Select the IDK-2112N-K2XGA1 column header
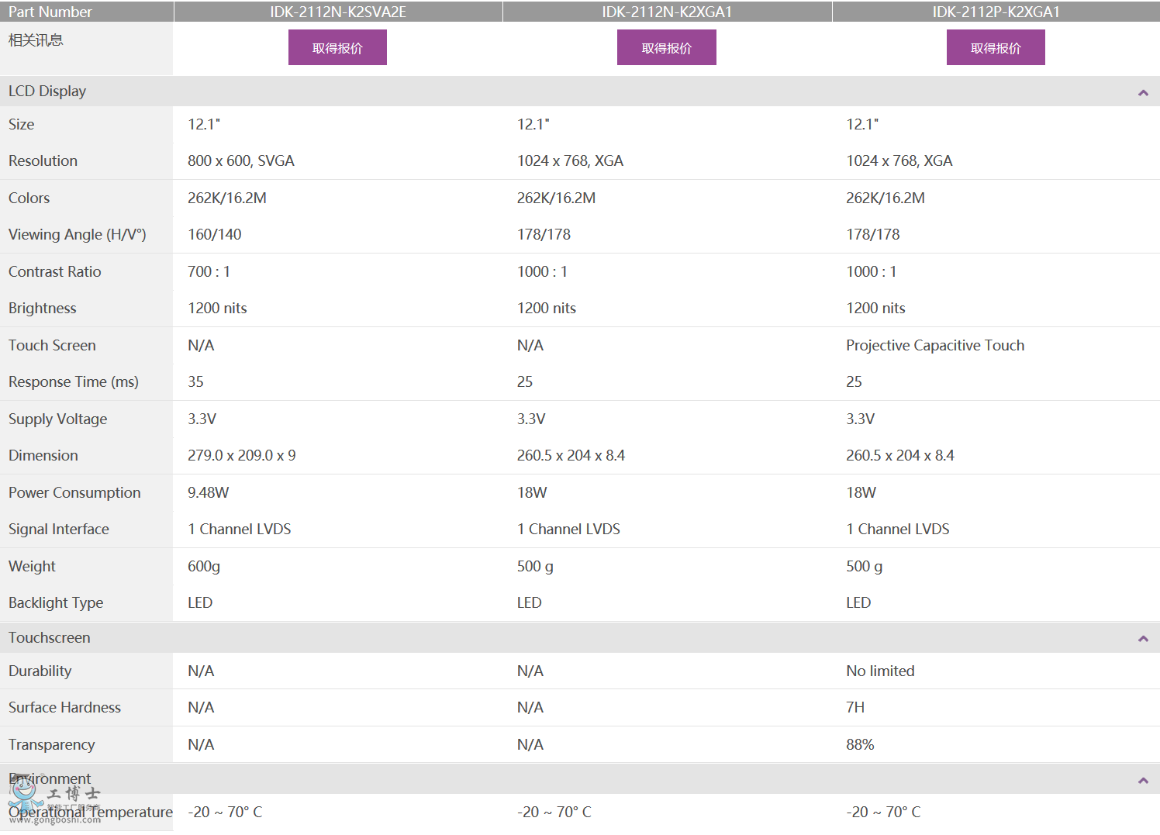 [x=667, y=12]
